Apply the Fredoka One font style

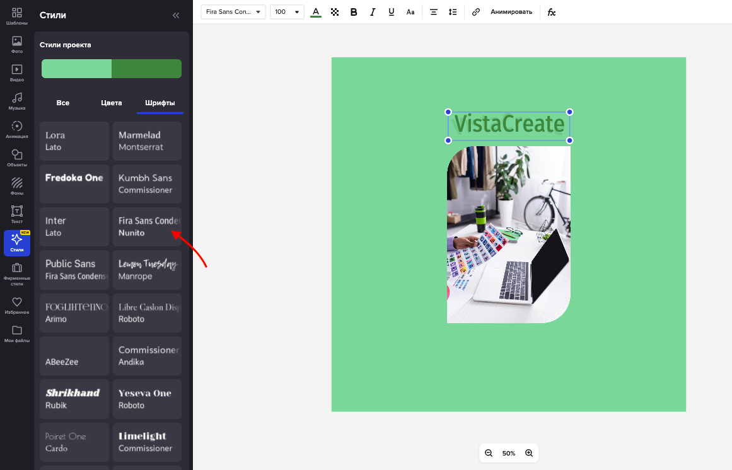[74, 184]
